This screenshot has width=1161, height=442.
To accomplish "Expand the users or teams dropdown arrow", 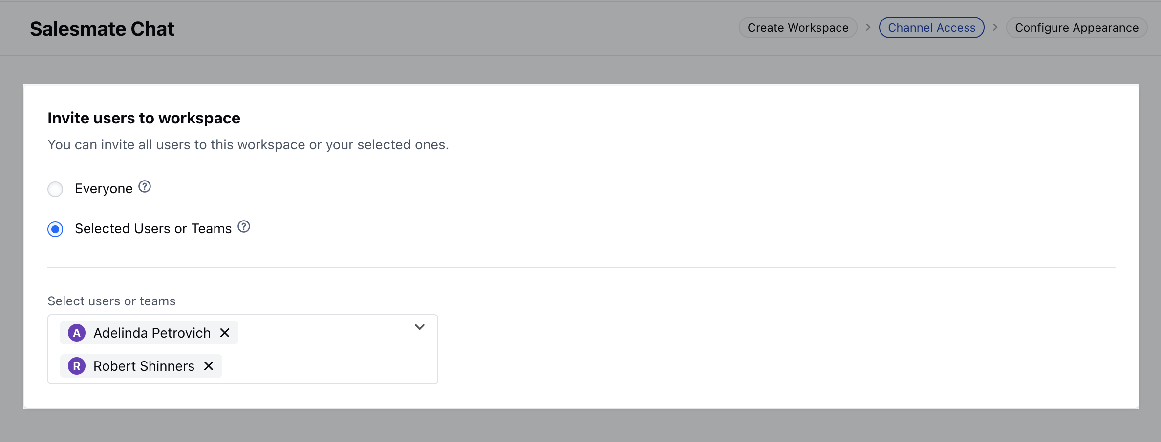I will tap(420, 327).
